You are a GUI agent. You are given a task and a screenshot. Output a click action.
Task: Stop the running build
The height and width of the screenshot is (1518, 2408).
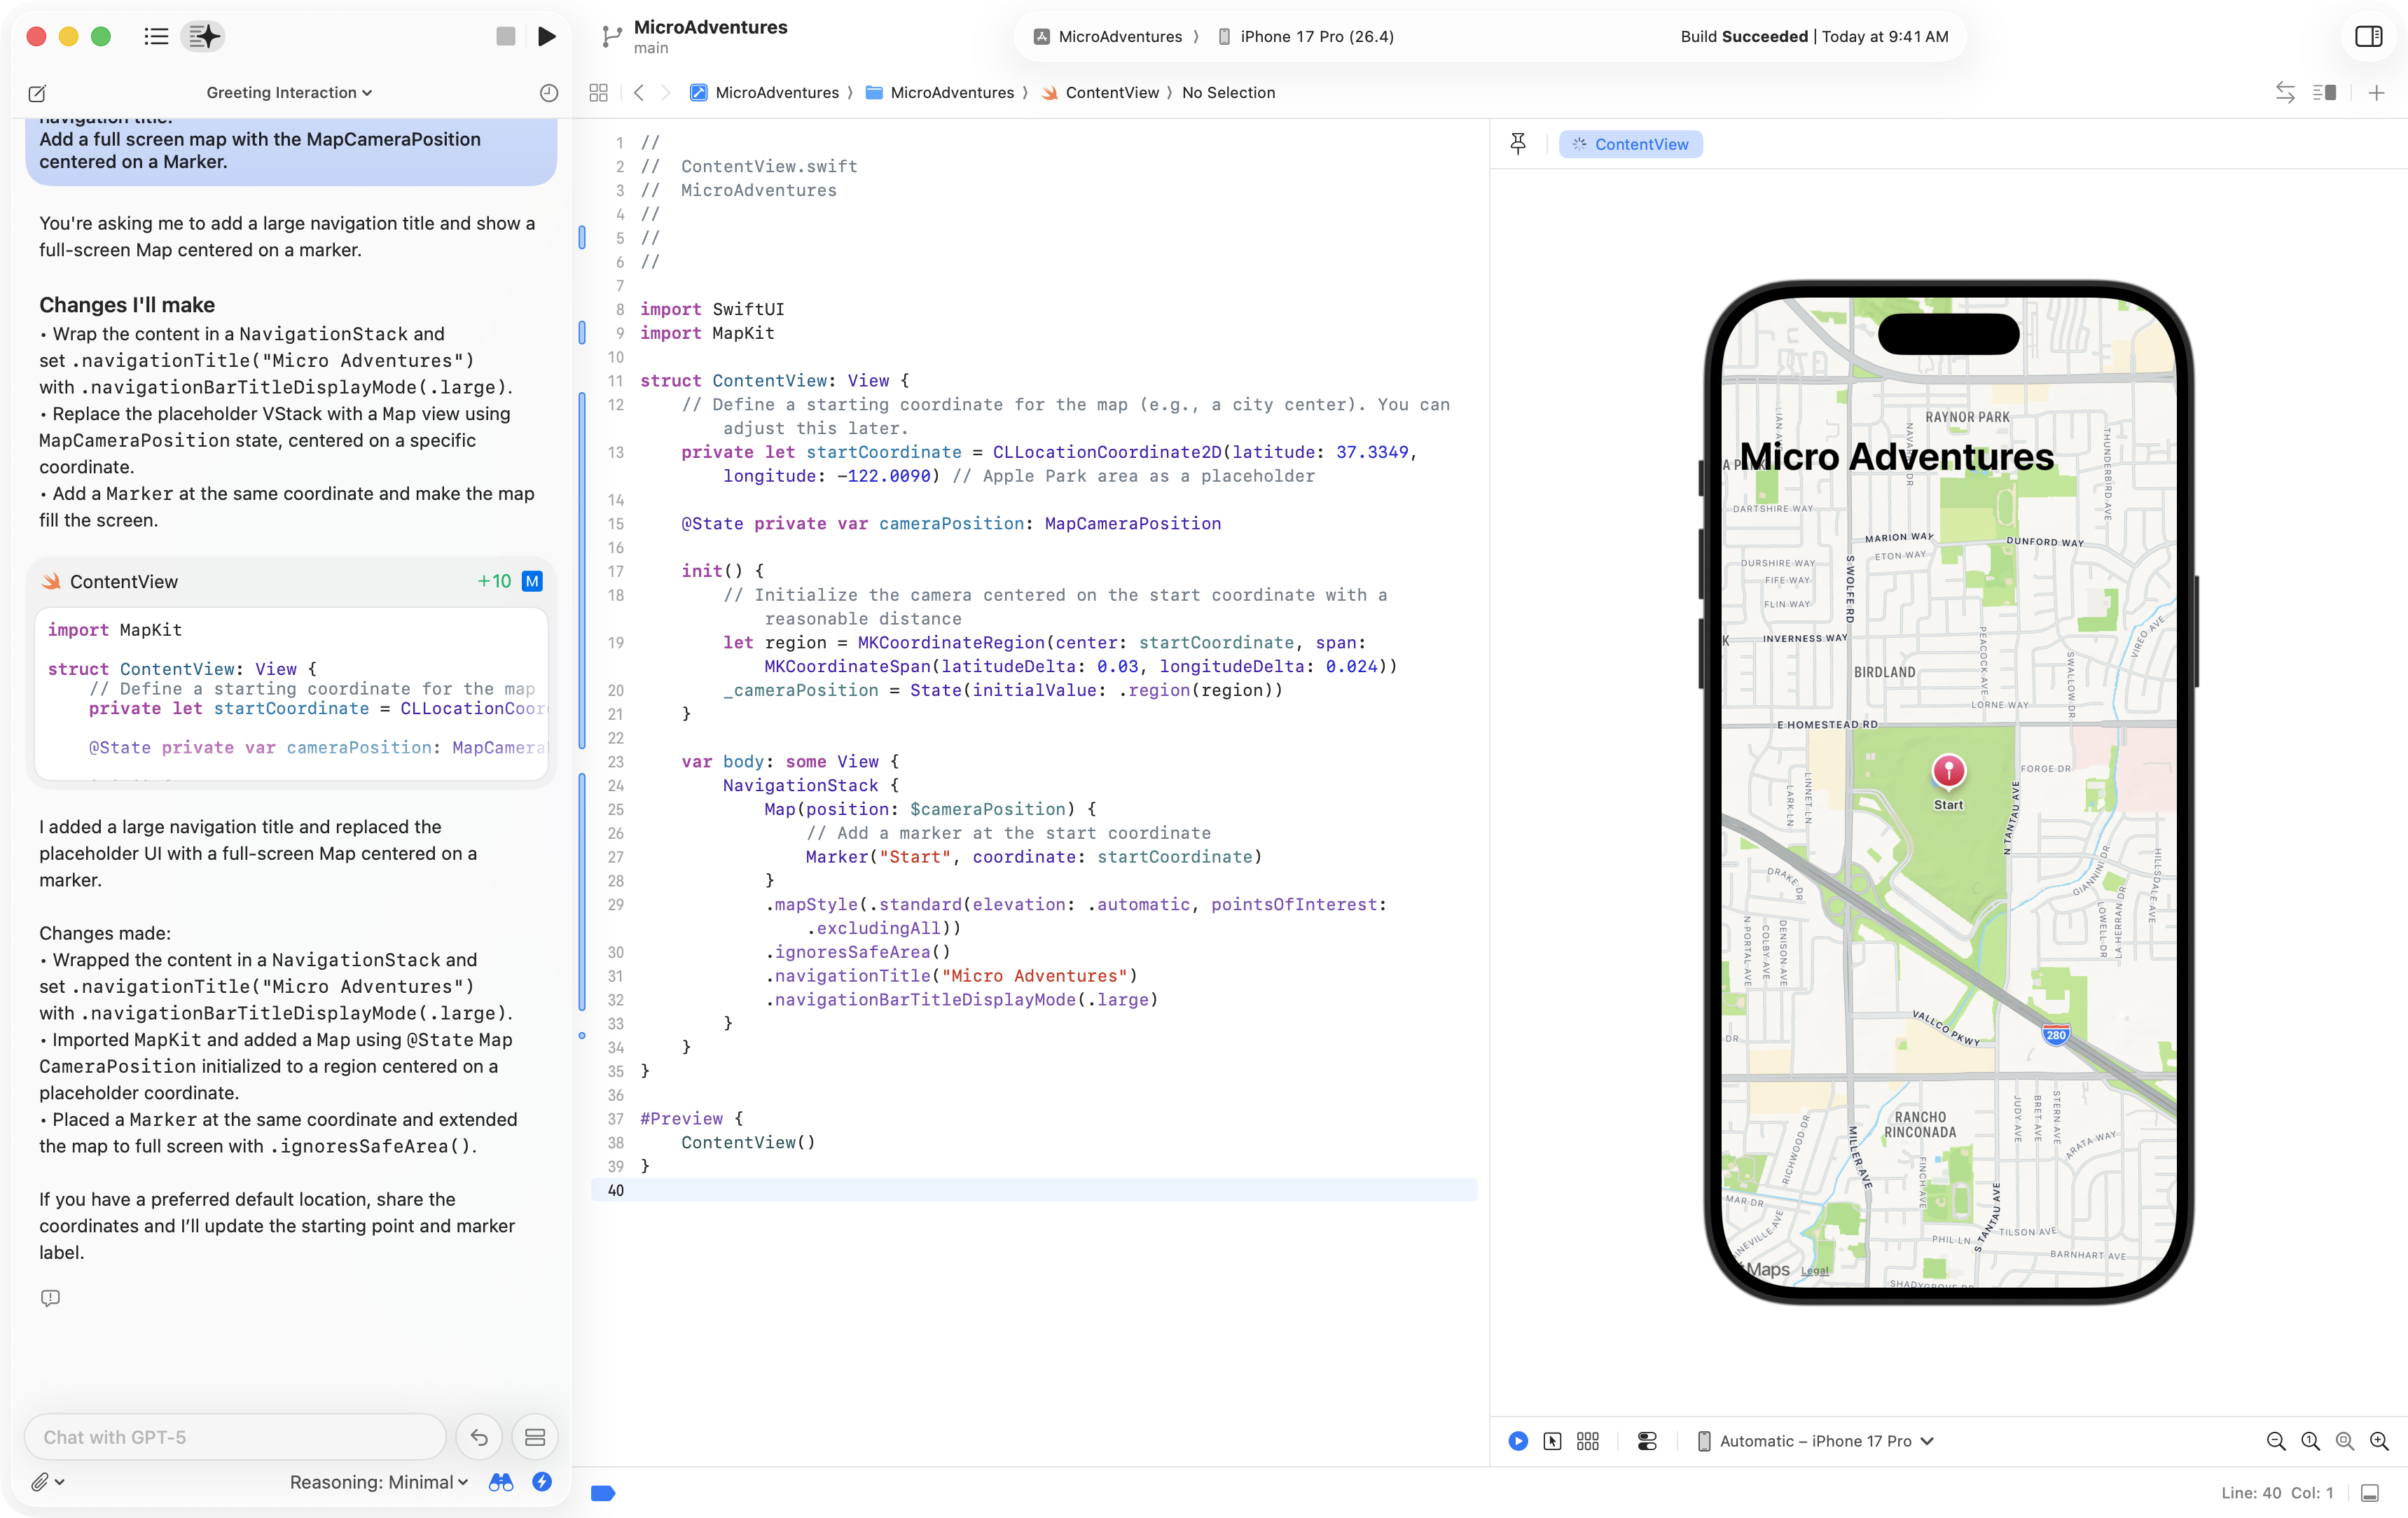(506, 37)
